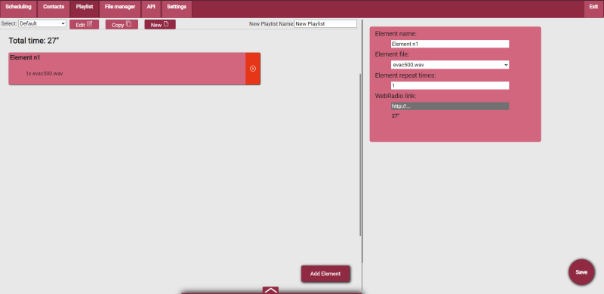Click the 27" duration under WebRadio link

coord(396,115)
